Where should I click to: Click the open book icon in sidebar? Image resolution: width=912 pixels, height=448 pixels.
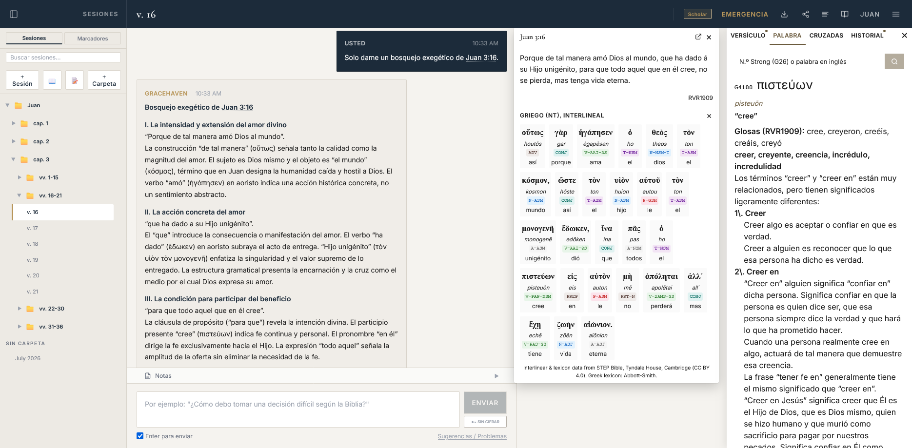tap(52, 80)
